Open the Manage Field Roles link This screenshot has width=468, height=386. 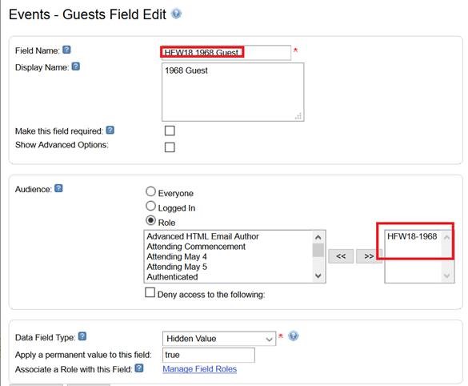[200, 369]
